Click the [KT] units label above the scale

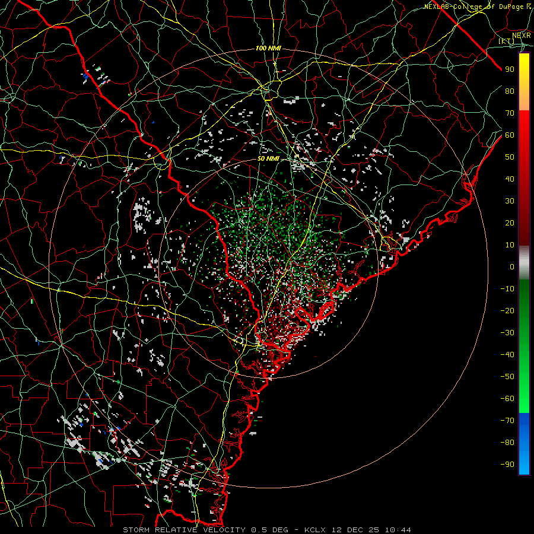coord(507,41)
